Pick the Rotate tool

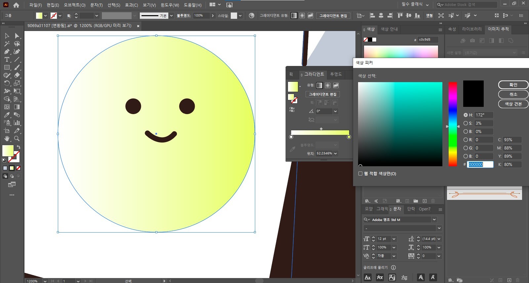(x=7, y=83)
